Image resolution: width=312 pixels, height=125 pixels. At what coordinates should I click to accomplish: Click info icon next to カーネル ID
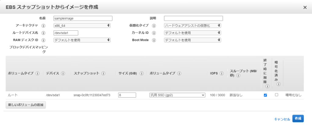coord(154,33)
